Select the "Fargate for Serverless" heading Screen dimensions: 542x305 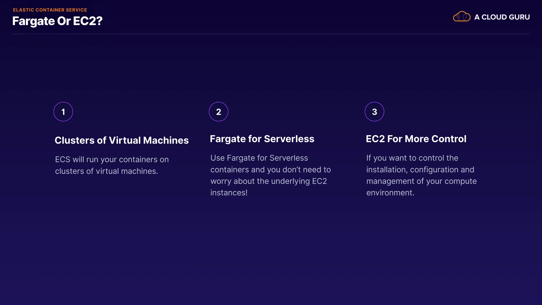pos(262,139)
